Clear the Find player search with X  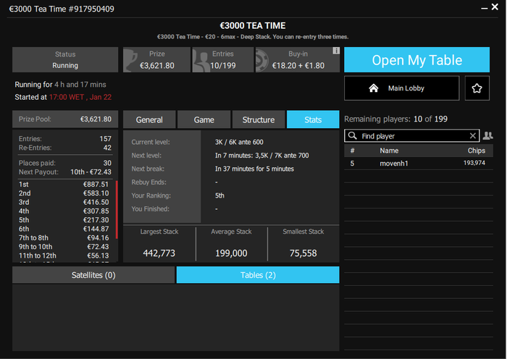pyautogui.click(x=472, y=136)
